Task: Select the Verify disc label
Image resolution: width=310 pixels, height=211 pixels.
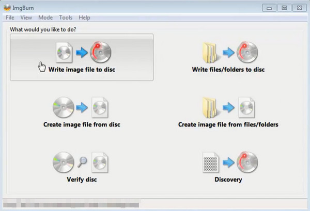Action: tap(82, 180)
